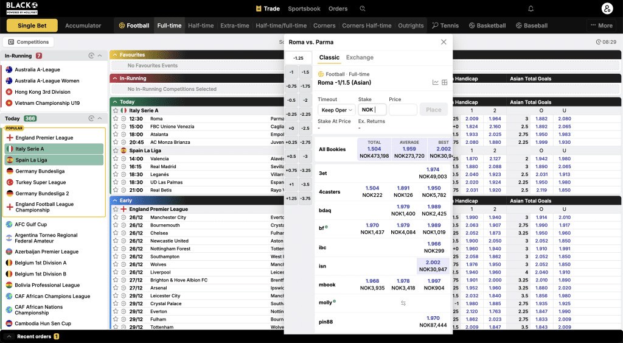623x343 pixels.
Task: Collapse the Favourites section
Action: (x=114, y=55)
